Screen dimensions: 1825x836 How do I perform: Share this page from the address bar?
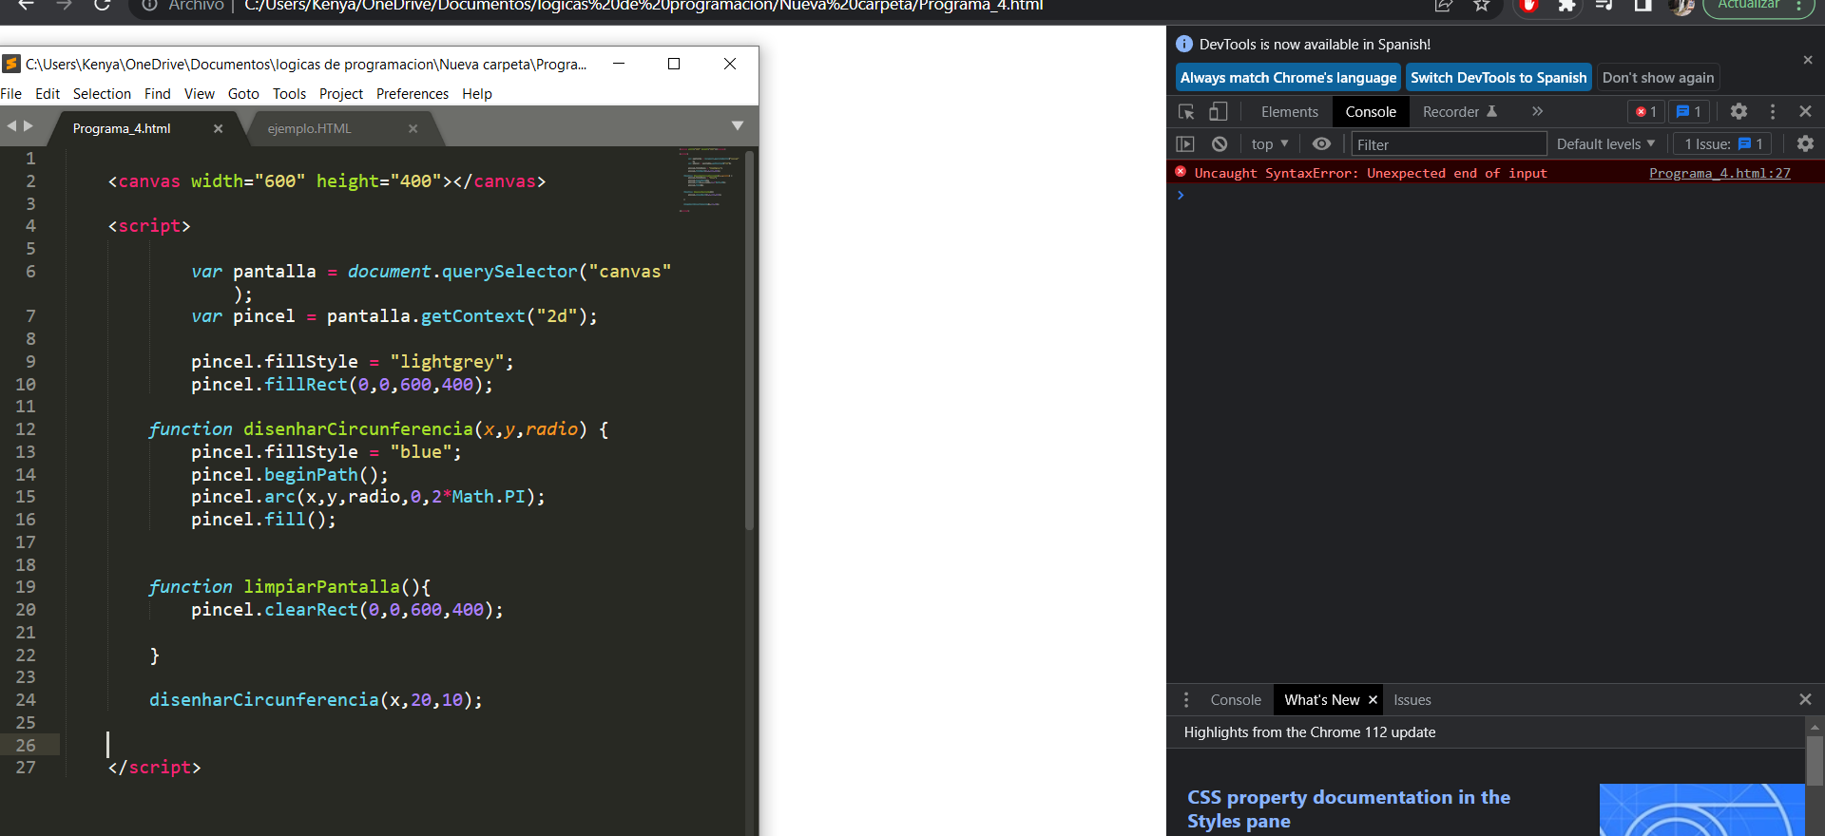[1444, 5]
